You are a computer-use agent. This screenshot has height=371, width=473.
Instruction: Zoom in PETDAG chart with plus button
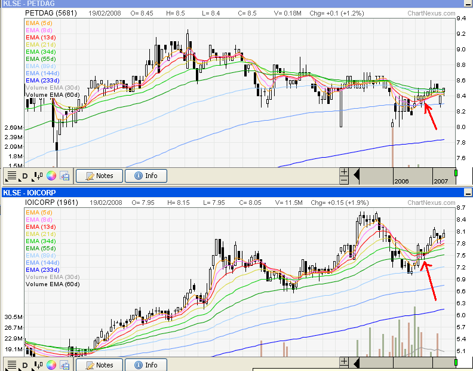[x=344, y=171]
